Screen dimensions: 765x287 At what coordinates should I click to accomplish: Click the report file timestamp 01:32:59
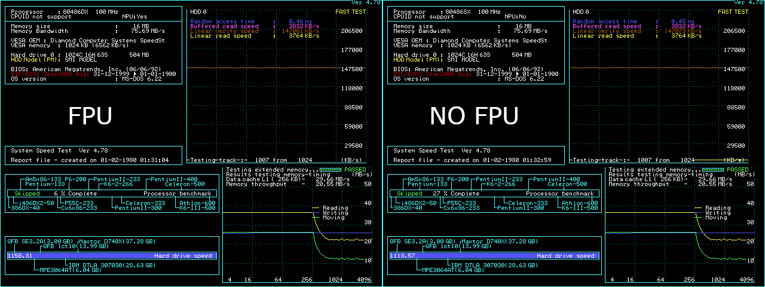coord(537,160)
